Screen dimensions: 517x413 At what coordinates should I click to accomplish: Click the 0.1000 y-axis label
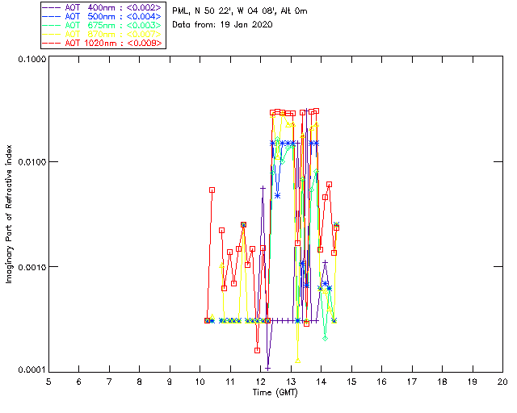click(32, 59)
